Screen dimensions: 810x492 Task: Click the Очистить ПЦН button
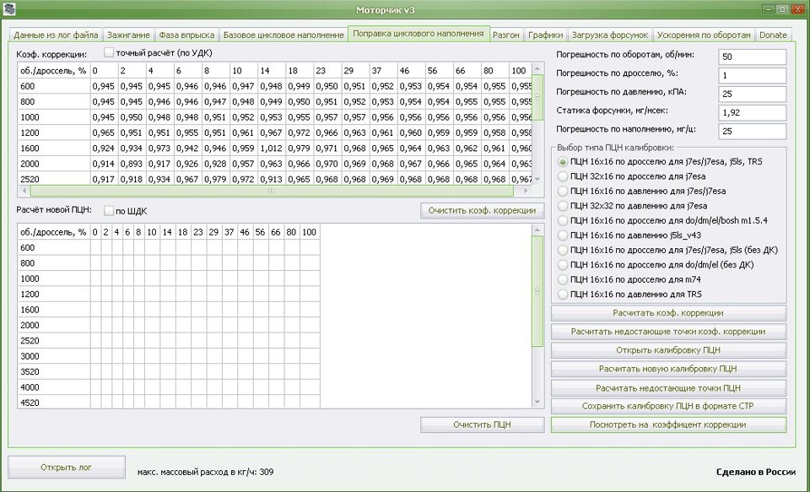click(482, 424)
